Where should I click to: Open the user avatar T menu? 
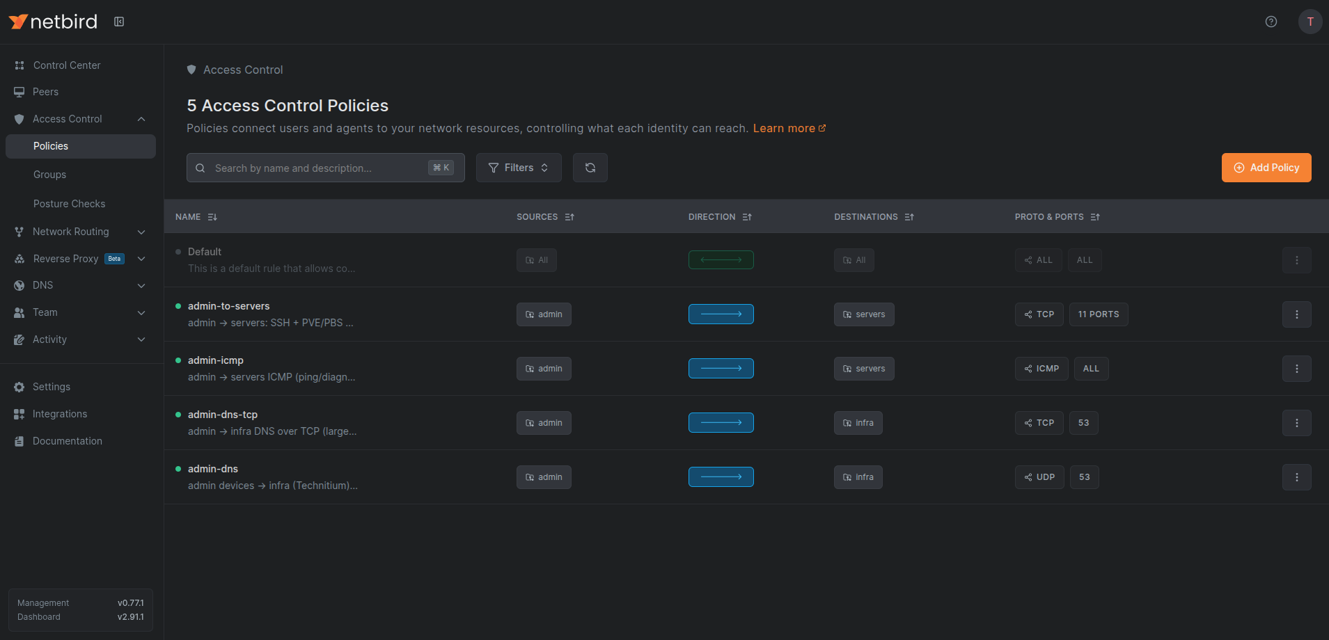(x=1310, y=22)
